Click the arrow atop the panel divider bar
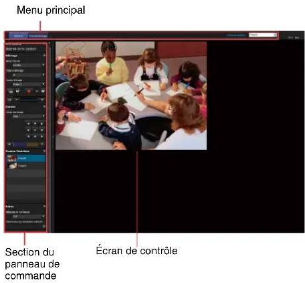 49,43
